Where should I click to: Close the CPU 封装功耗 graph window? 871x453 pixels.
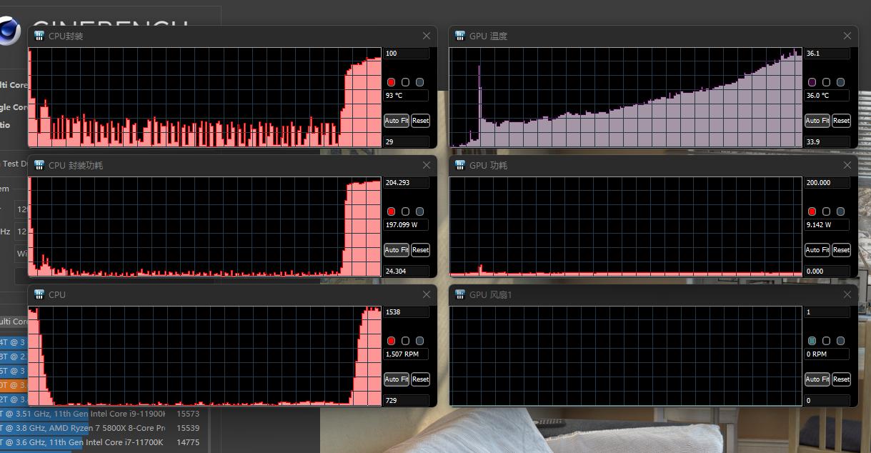pos(427,165)
